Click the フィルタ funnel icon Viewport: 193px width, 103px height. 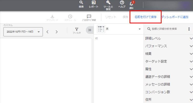(76, 30)
